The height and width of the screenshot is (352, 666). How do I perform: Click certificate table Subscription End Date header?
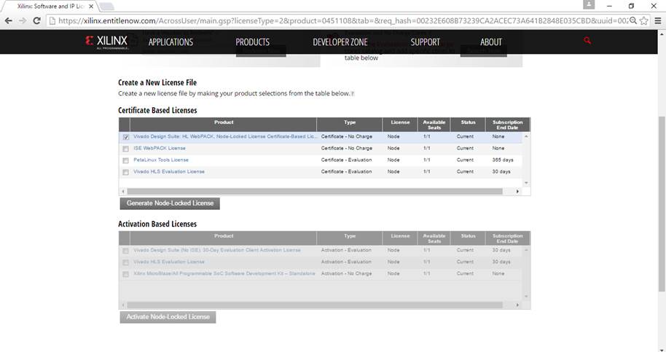508,125
